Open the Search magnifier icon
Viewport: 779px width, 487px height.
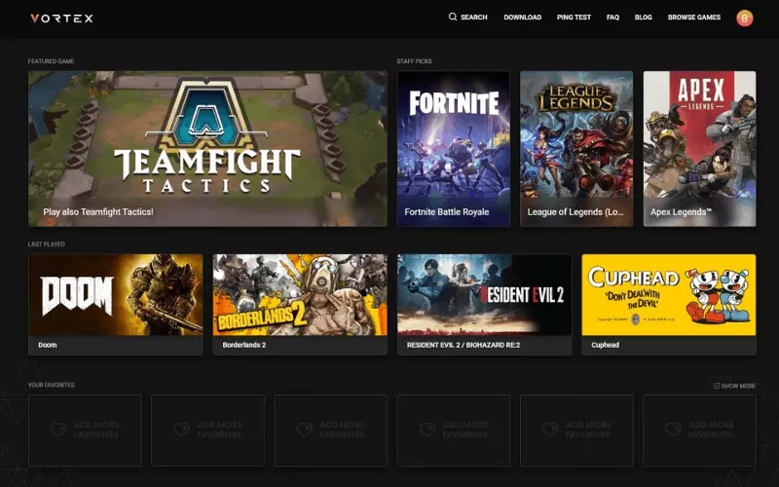(453, 17)
